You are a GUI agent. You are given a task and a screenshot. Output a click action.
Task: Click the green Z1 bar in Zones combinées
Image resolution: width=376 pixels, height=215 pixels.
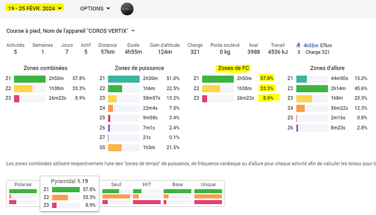30,79
